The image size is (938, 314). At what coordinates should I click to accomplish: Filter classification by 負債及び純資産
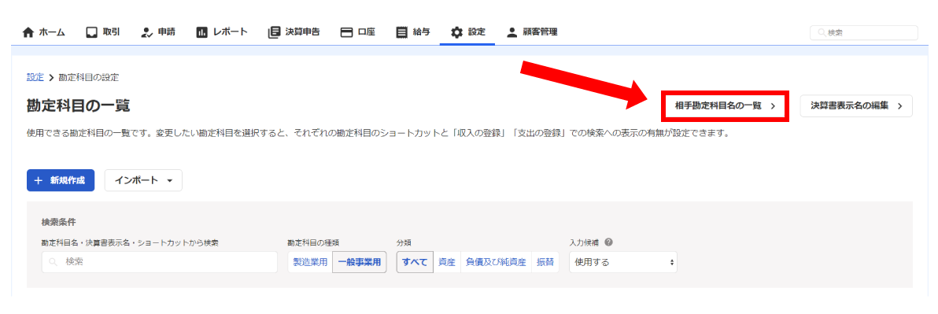click(x=496, y=262)
